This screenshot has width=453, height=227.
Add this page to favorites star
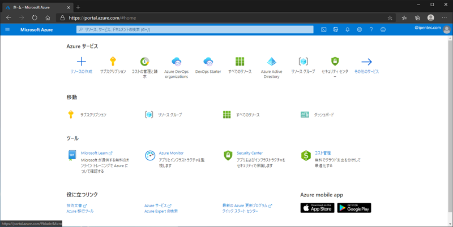pyautogui.click(x=390, y=18)
